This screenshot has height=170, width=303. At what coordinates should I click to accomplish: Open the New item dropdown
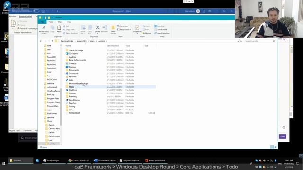click(123, 26)
